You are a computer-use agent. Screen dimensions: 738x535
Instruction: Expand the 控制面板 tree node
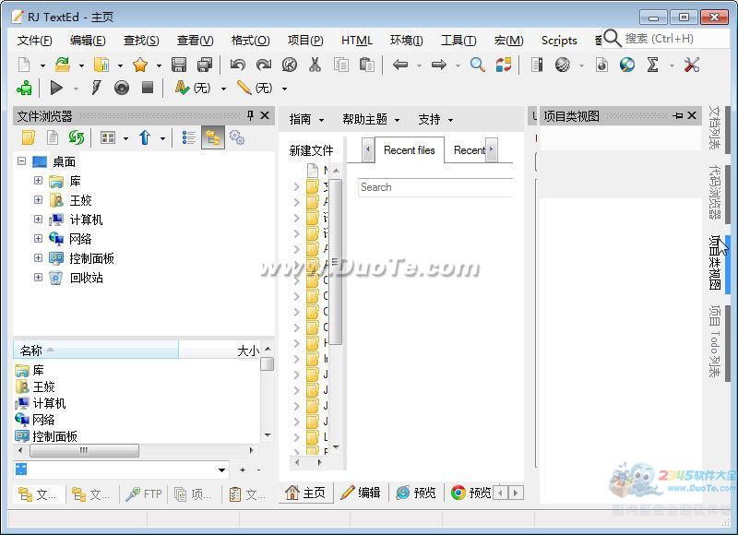[x=38, y=258]
